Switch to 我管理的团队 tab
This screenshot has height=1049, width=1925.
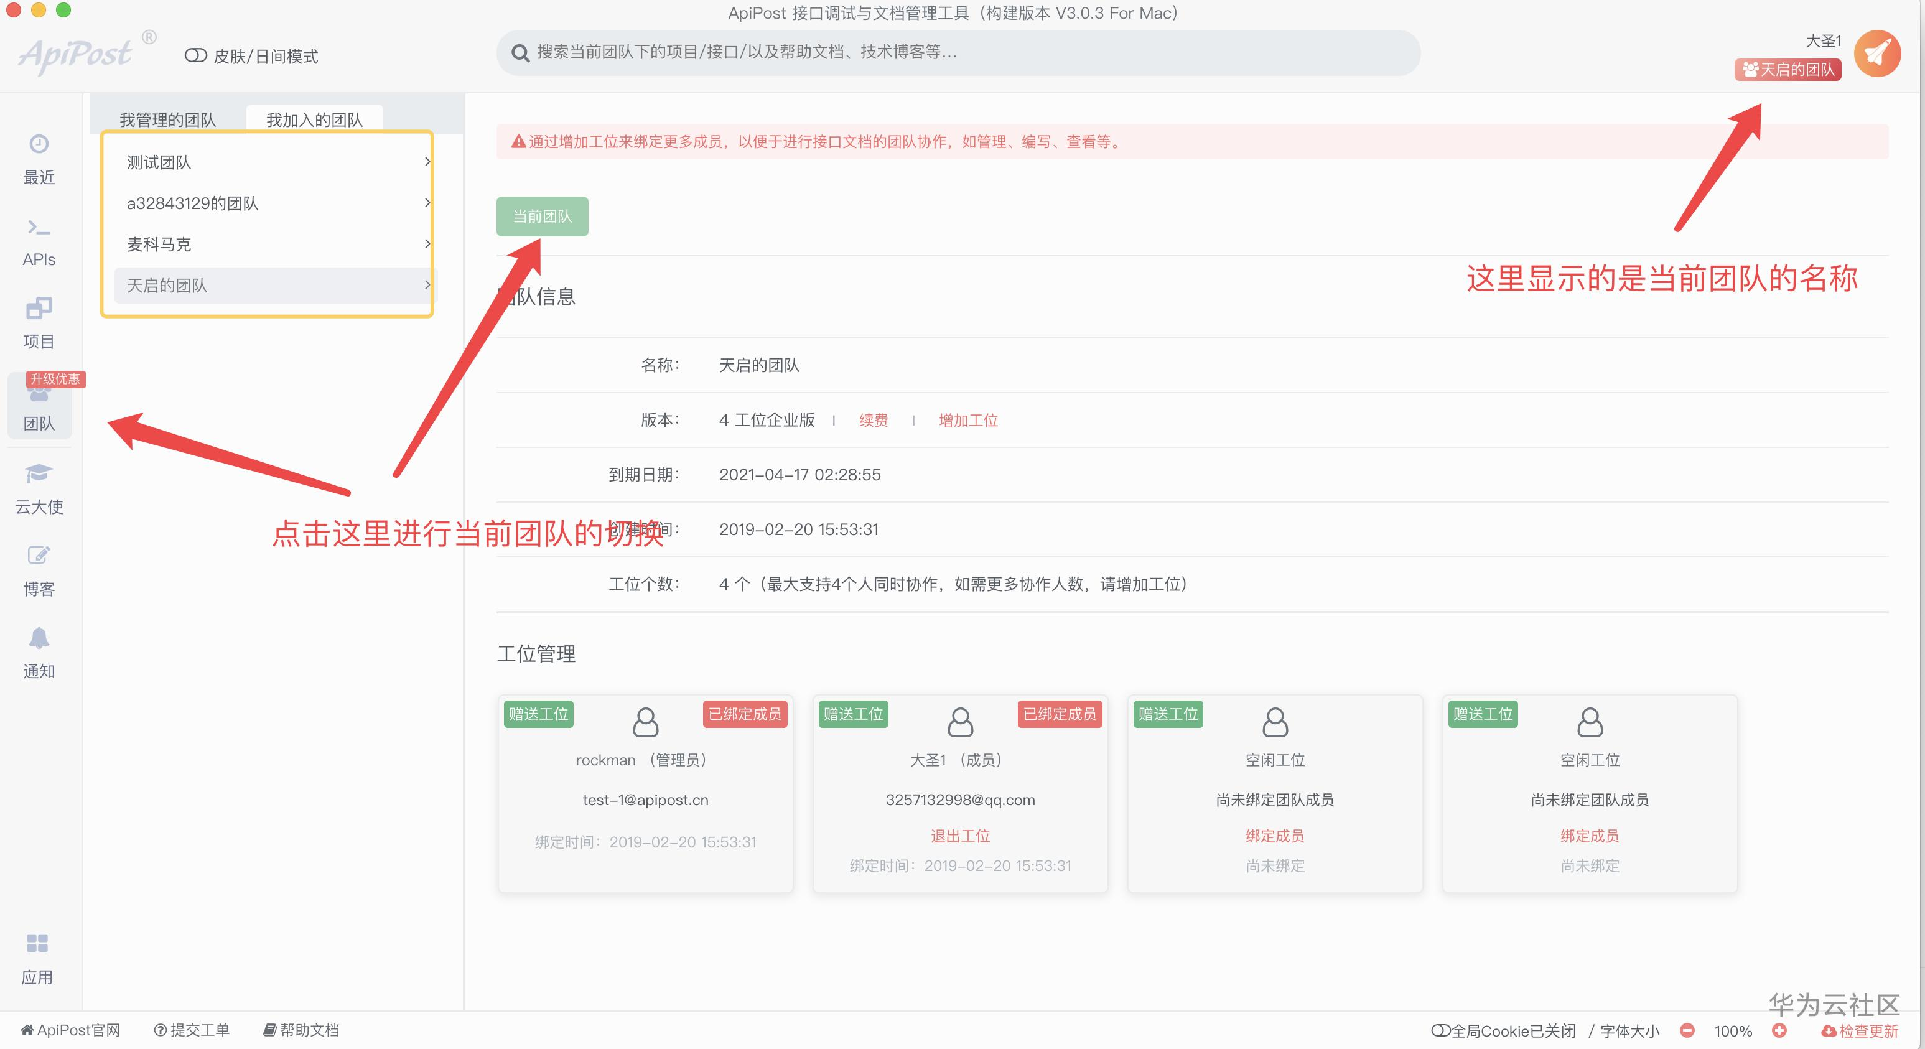point(167,119)
